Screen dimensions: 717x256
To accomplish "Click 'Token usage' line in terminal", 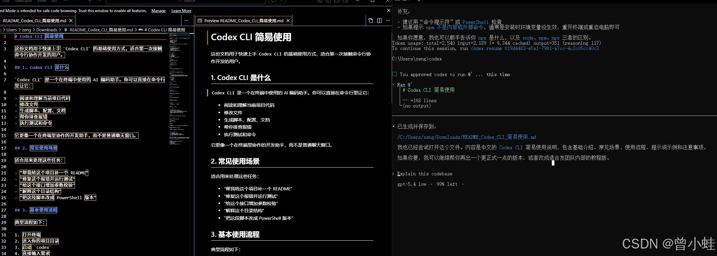I will pyautogui.click(x=496, y=43).
